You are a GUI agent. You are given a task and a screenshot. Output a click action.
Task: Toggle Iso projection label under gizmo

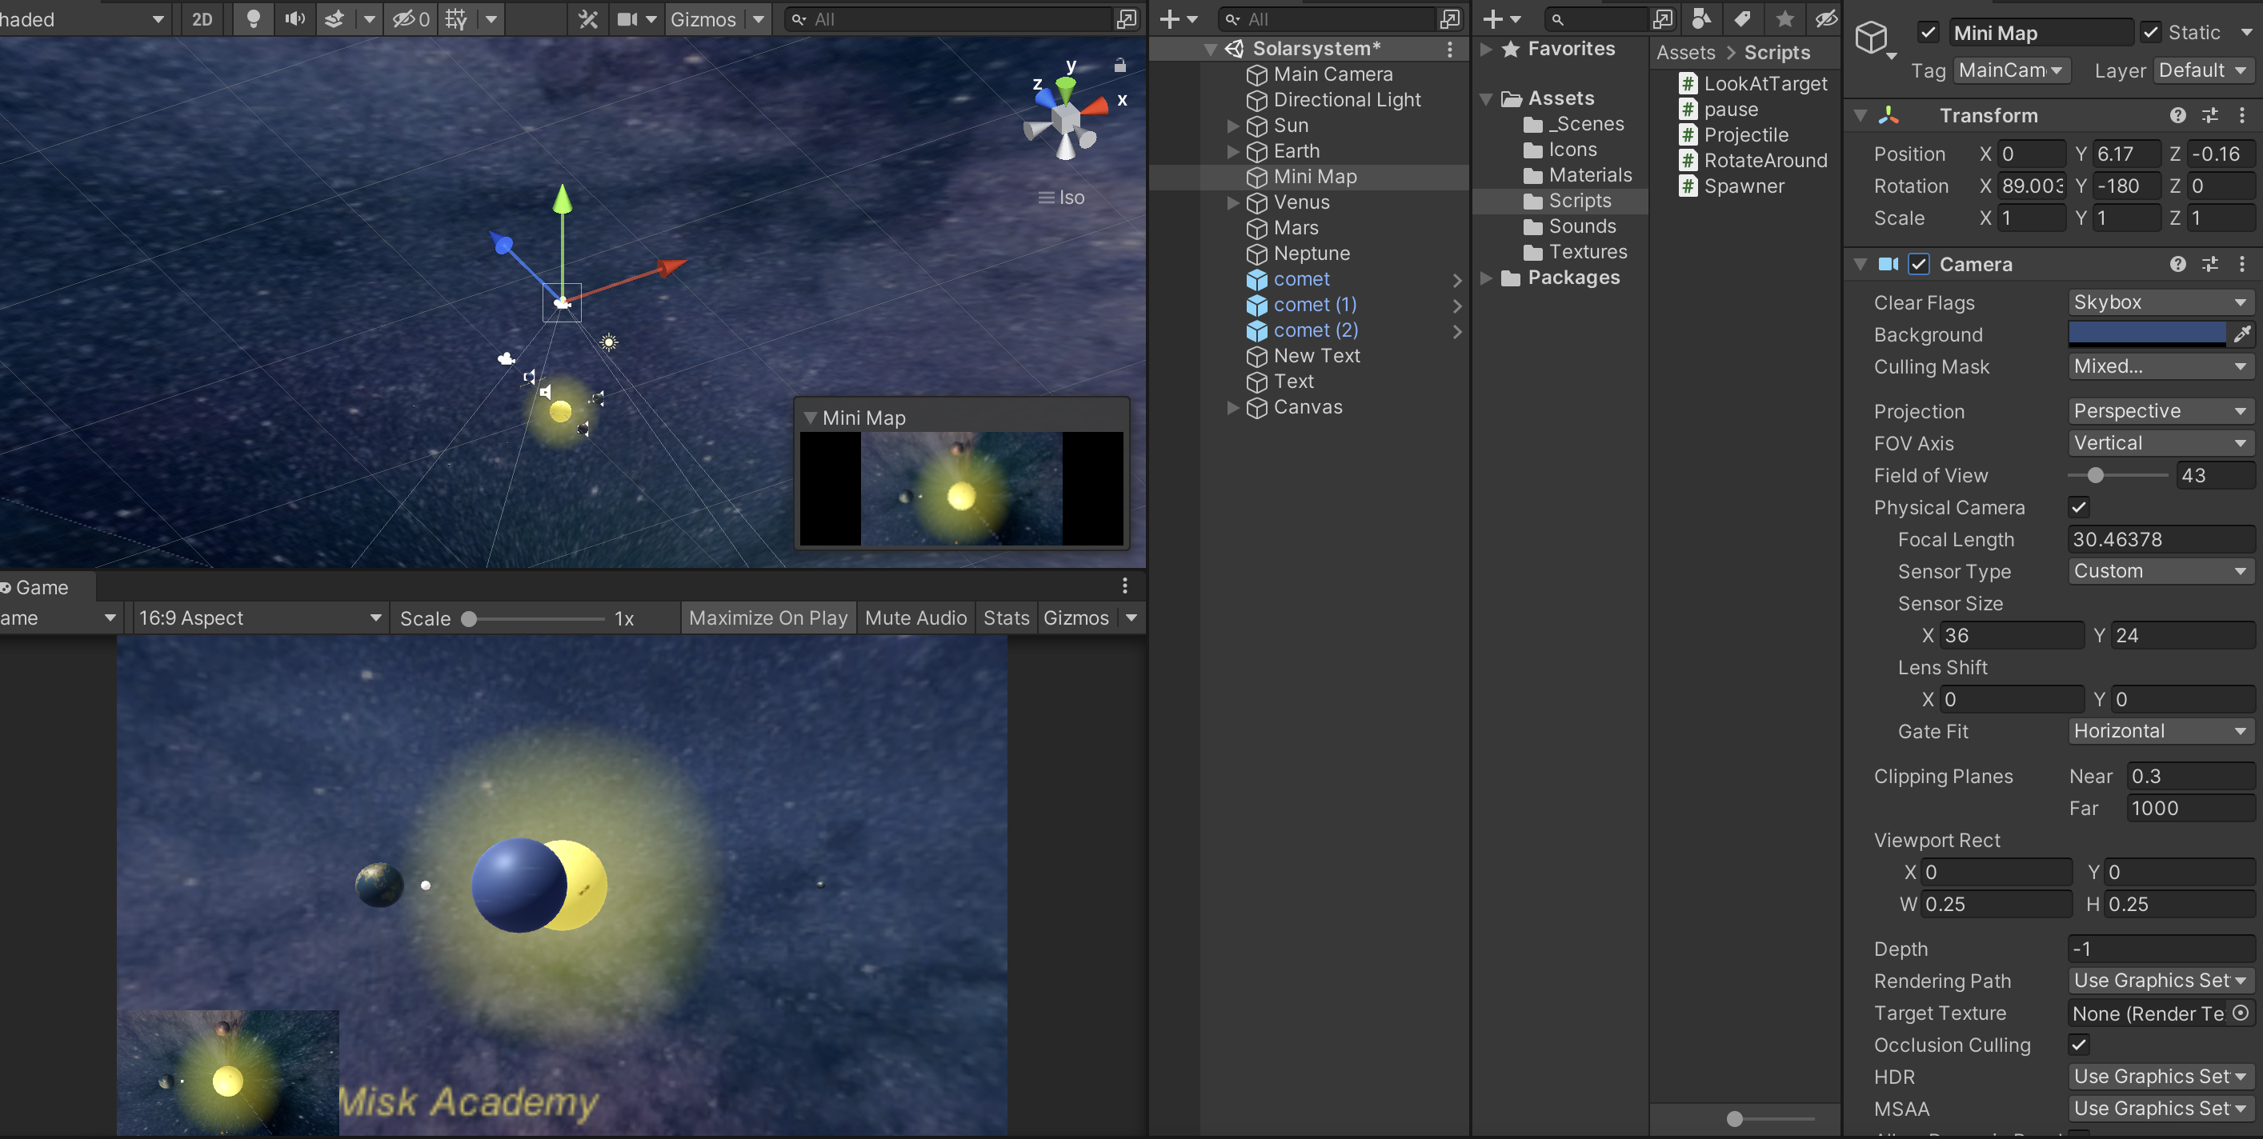1062,198
